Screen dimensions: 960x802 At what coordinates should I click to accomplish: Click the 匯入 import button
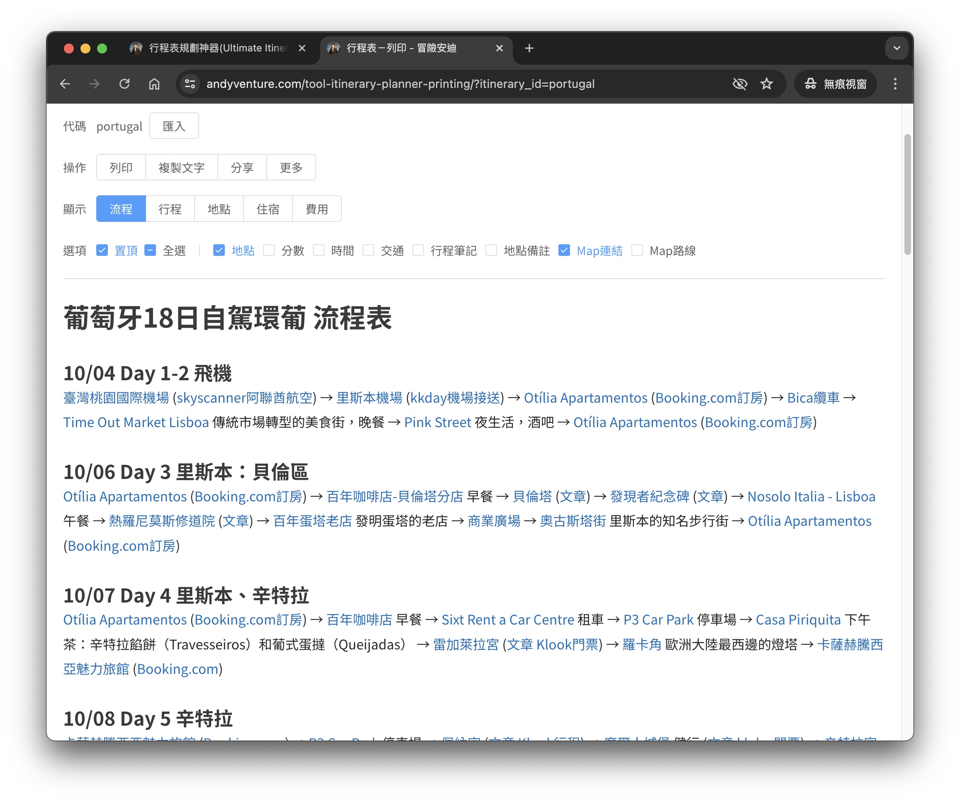point(174,126)
